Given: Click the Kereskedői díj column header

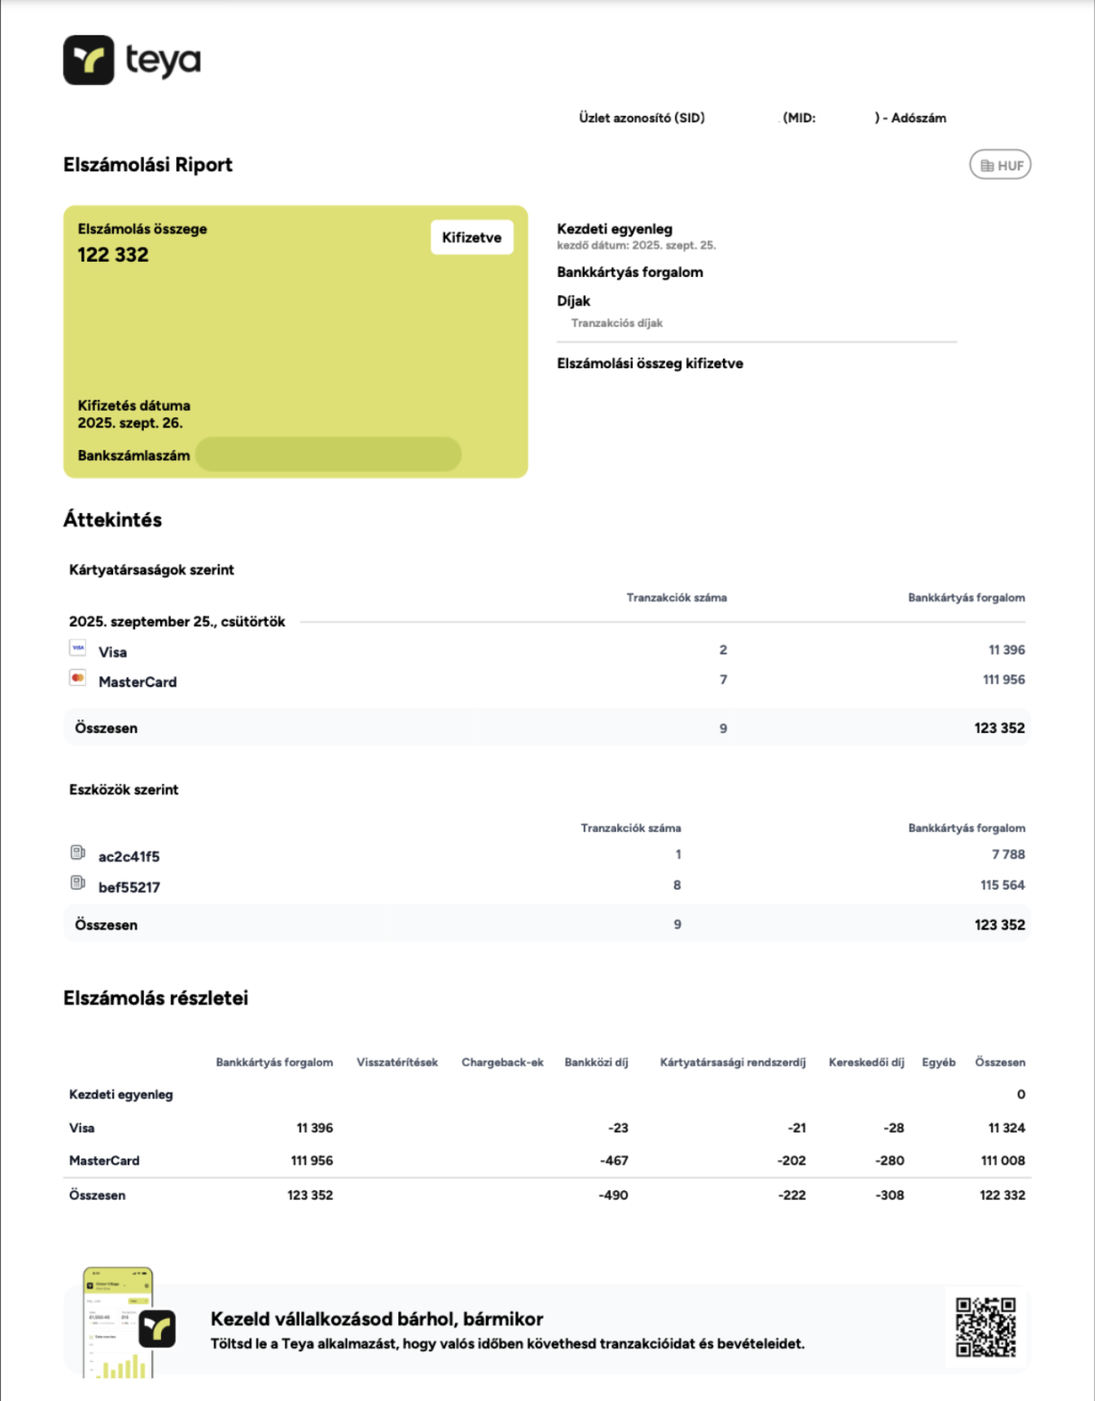Looking at the screenshot, I should pos(866,1063).
